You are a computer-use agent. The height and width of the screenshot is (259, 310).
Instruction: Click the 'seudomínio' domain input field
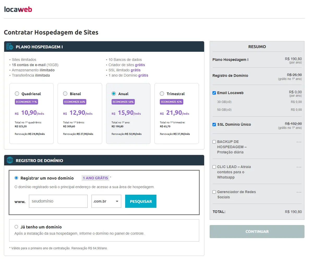[58, 201]
